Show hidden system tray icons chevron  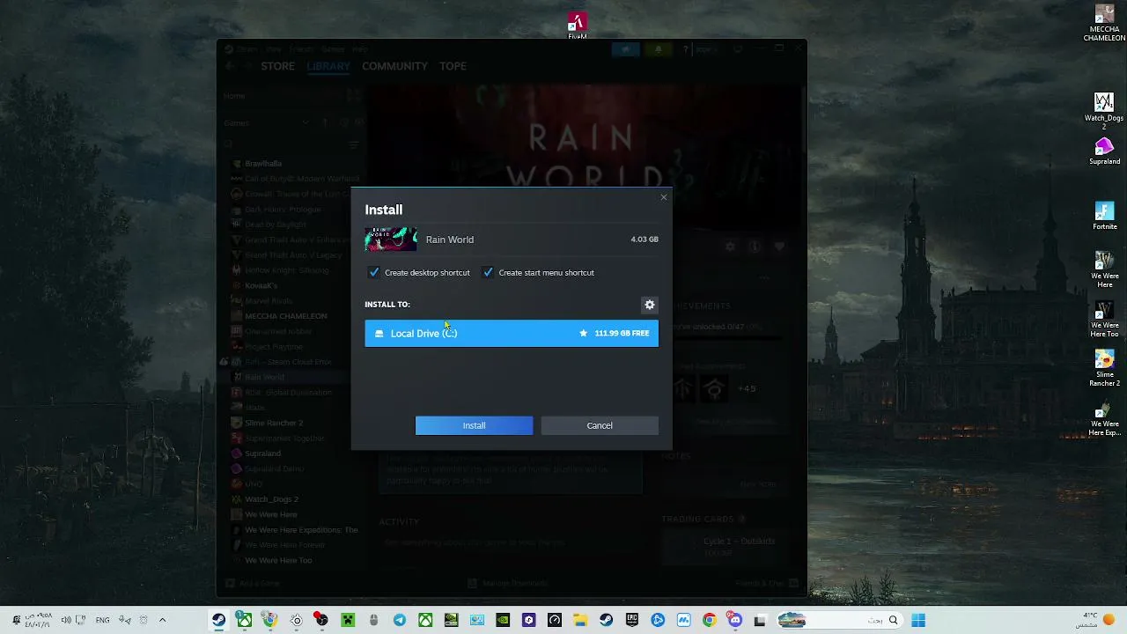tap(162, 621)
